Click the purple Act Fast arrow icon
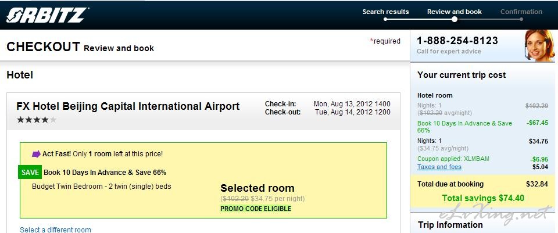The height and width of the screenshot is (233, 558). (36, 154)
